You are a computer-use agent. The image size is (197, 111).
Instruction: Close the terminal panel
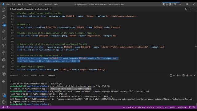tap(194, 75)
